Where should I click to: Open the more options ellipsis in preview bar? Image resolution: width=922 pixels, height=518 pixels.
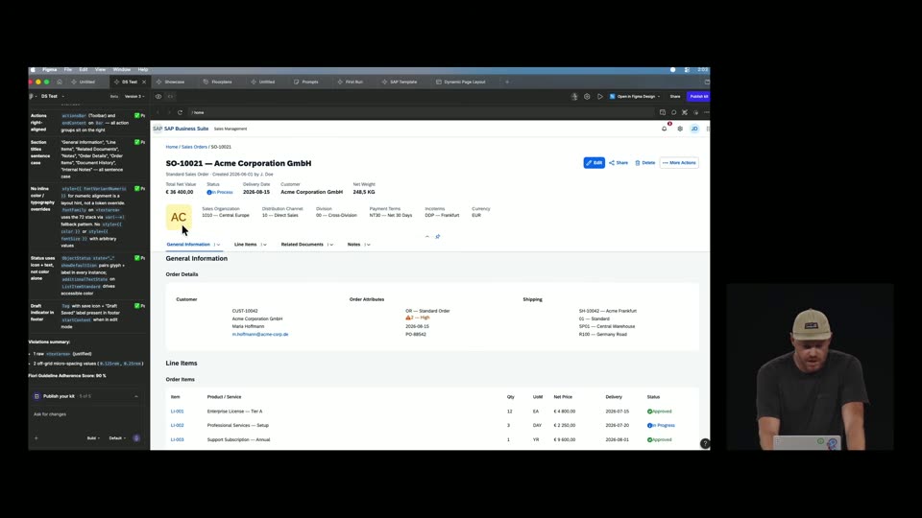point(706,112)
